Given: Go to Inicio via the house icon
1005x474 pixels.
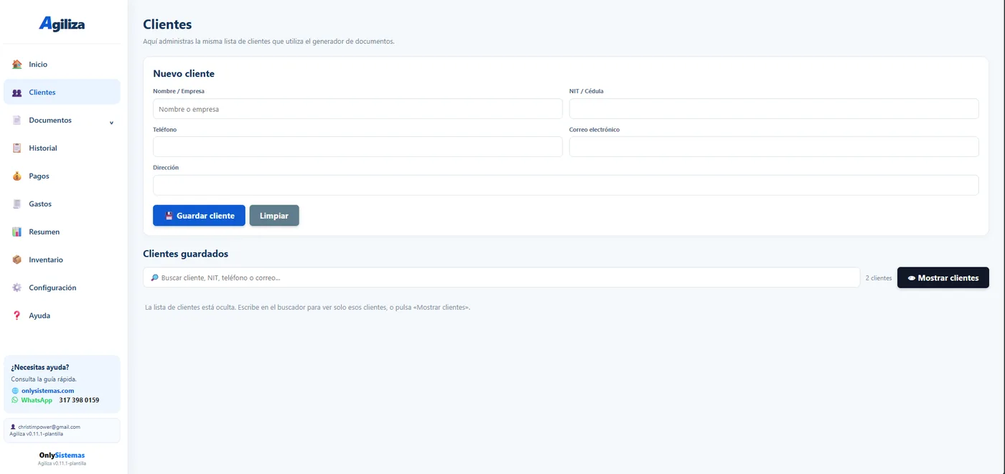Looking at the screenshot, I should tap(17, 65).
